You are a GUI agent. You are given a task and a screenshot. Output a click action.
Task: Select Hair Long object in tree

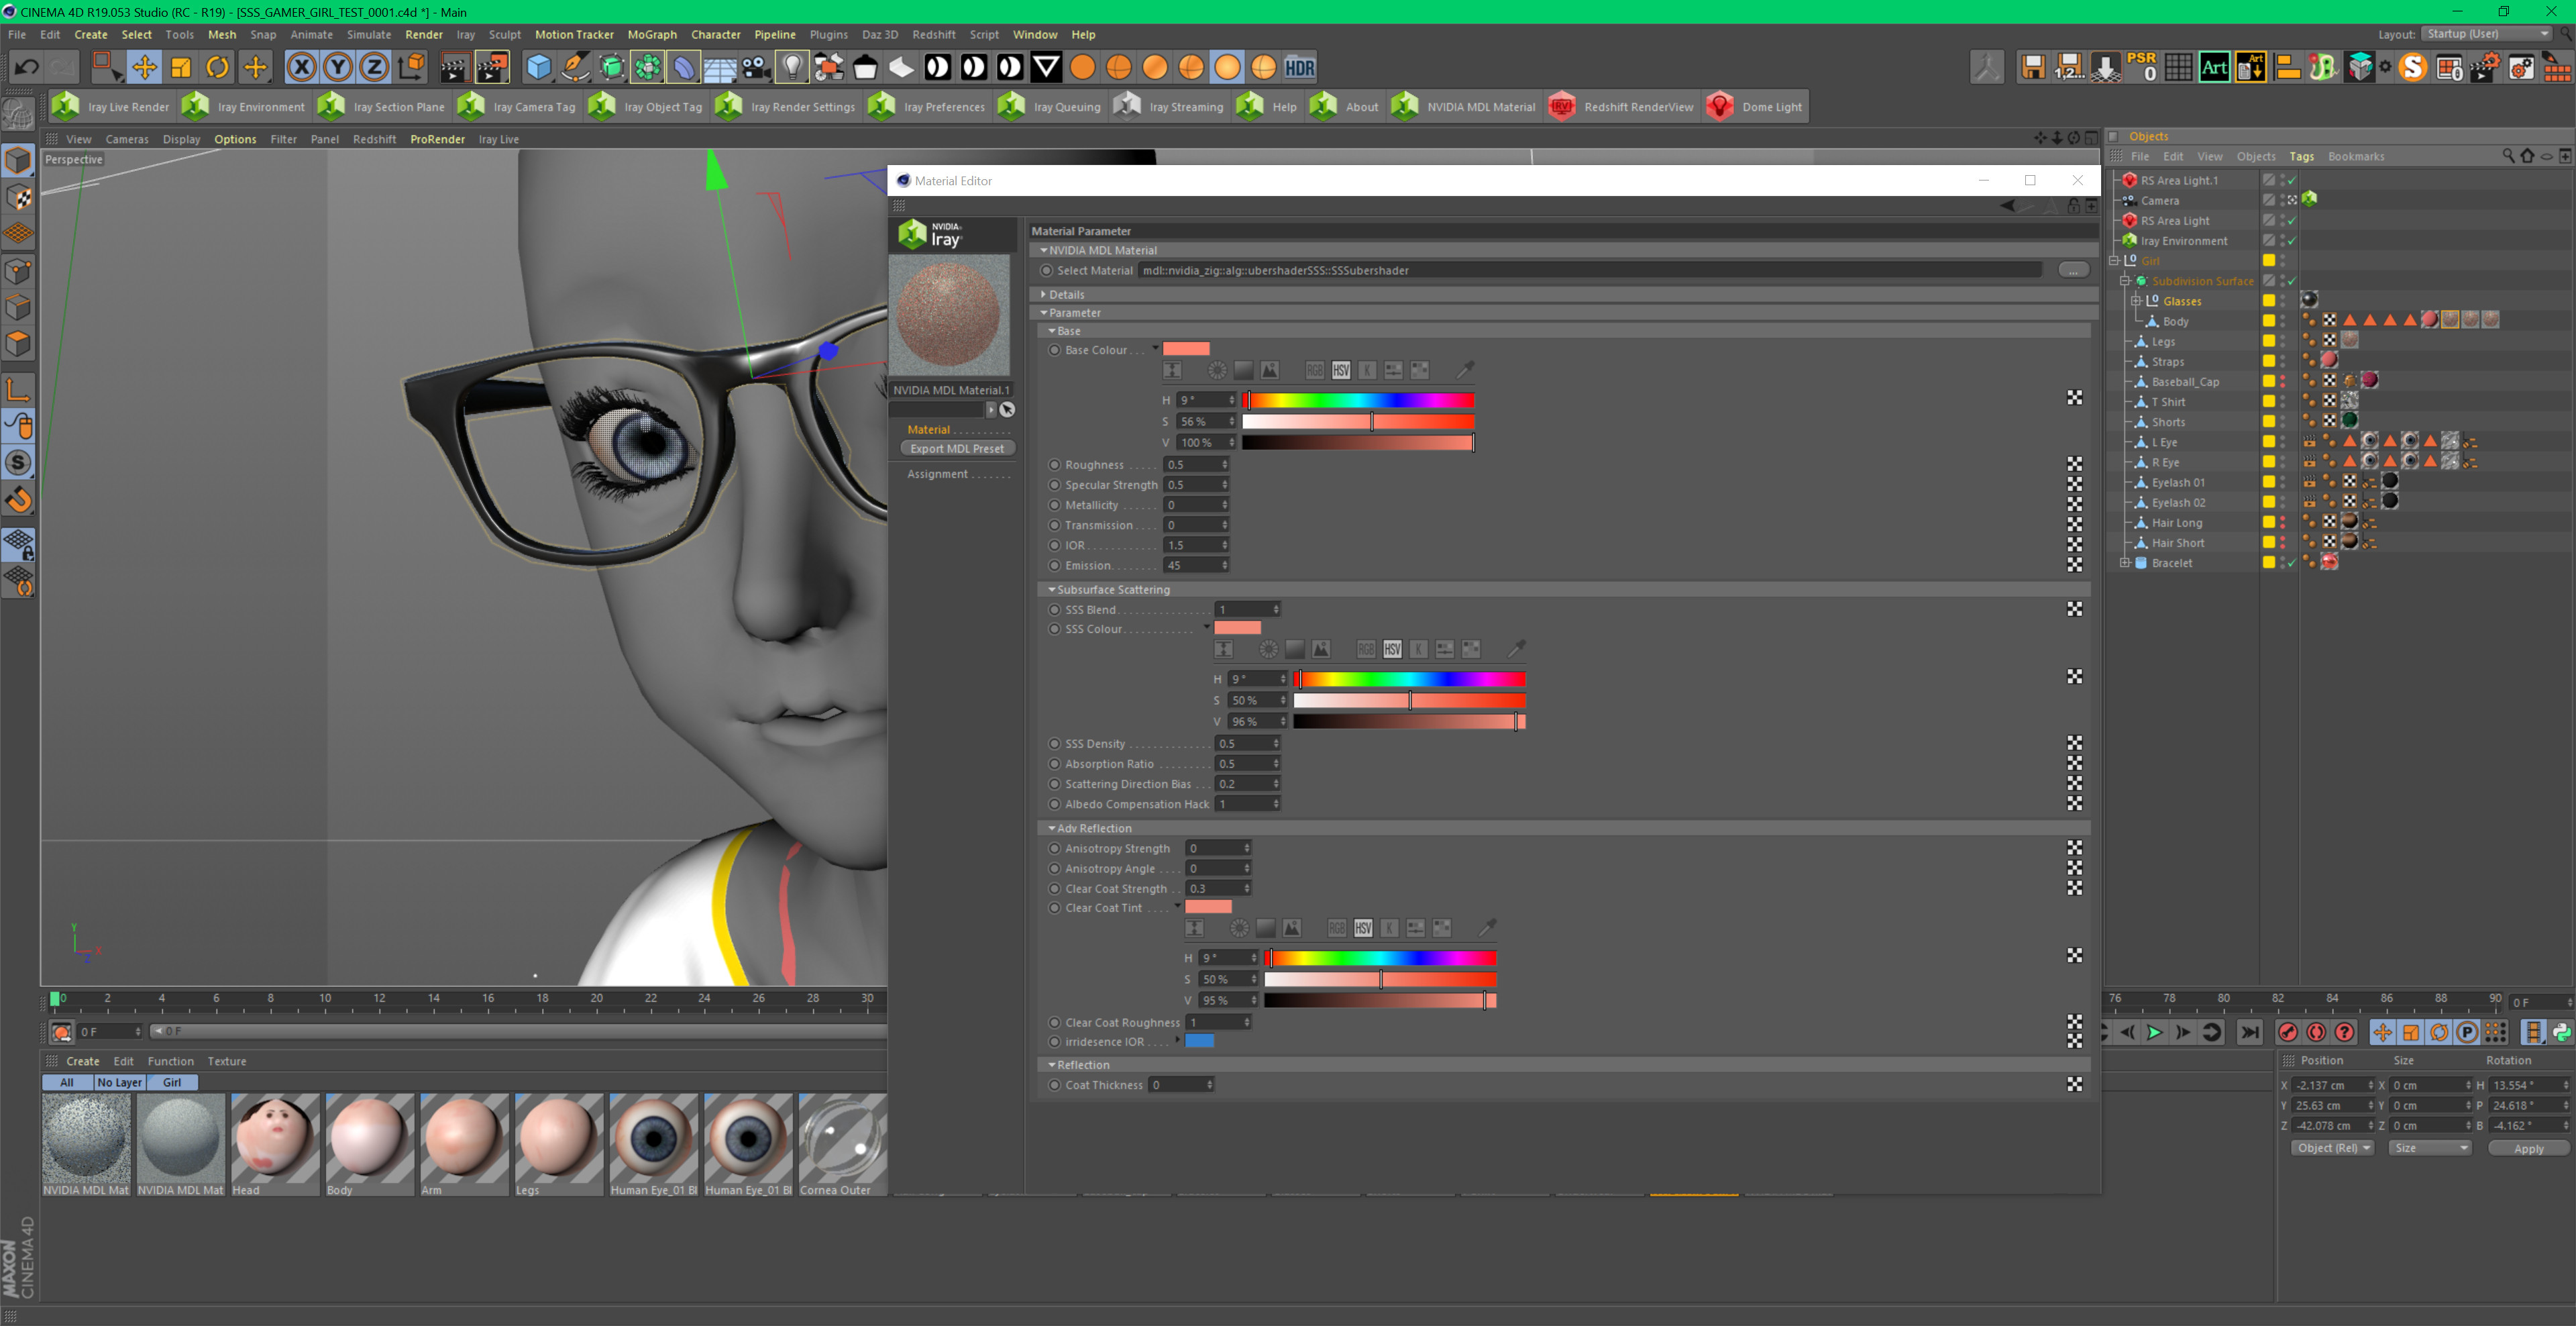tap(2176, 523)
